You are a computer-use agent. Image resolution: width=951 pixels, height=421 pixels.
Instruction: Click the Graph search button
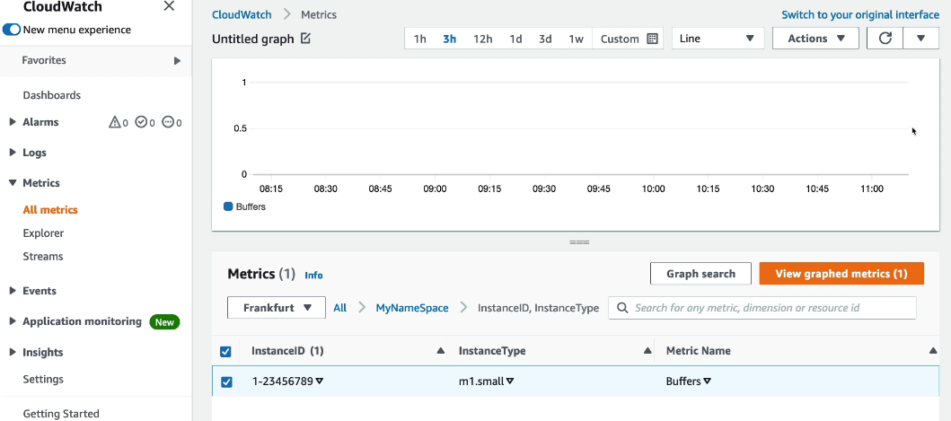click(700, 274)
